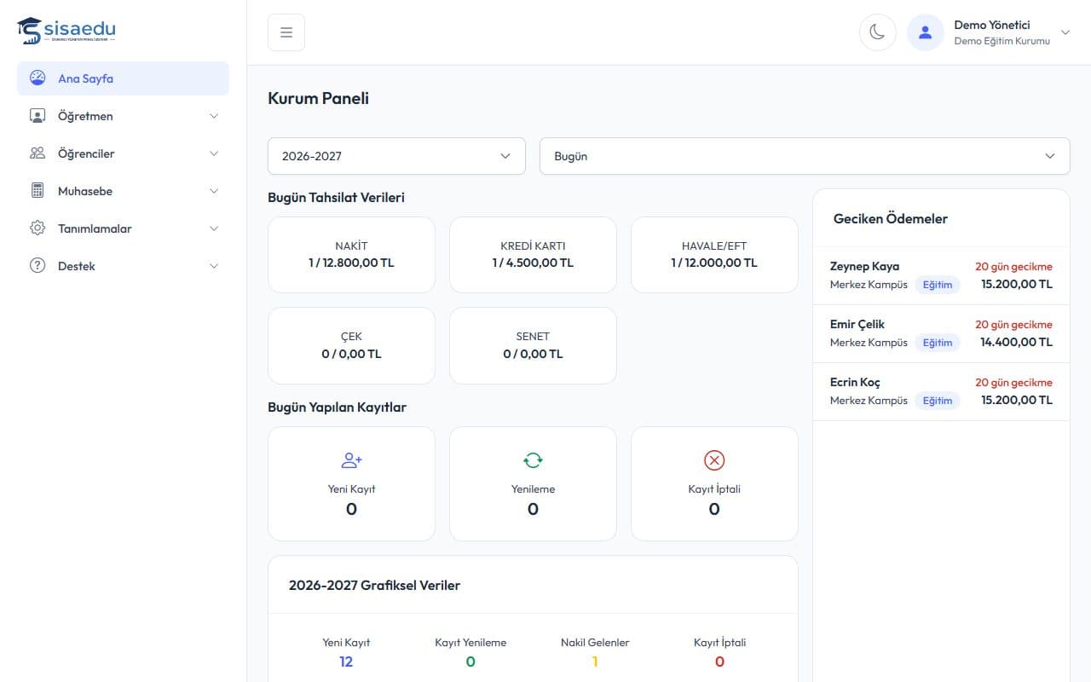Click the Yenileme count 0
The image size is (1091, 682).
point(533,509)
